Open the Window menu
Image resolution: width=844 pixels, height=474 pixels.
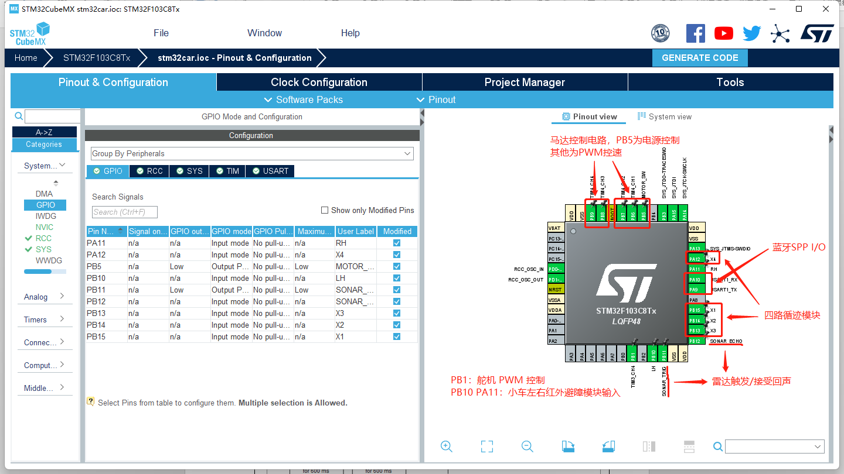[264, 33]
